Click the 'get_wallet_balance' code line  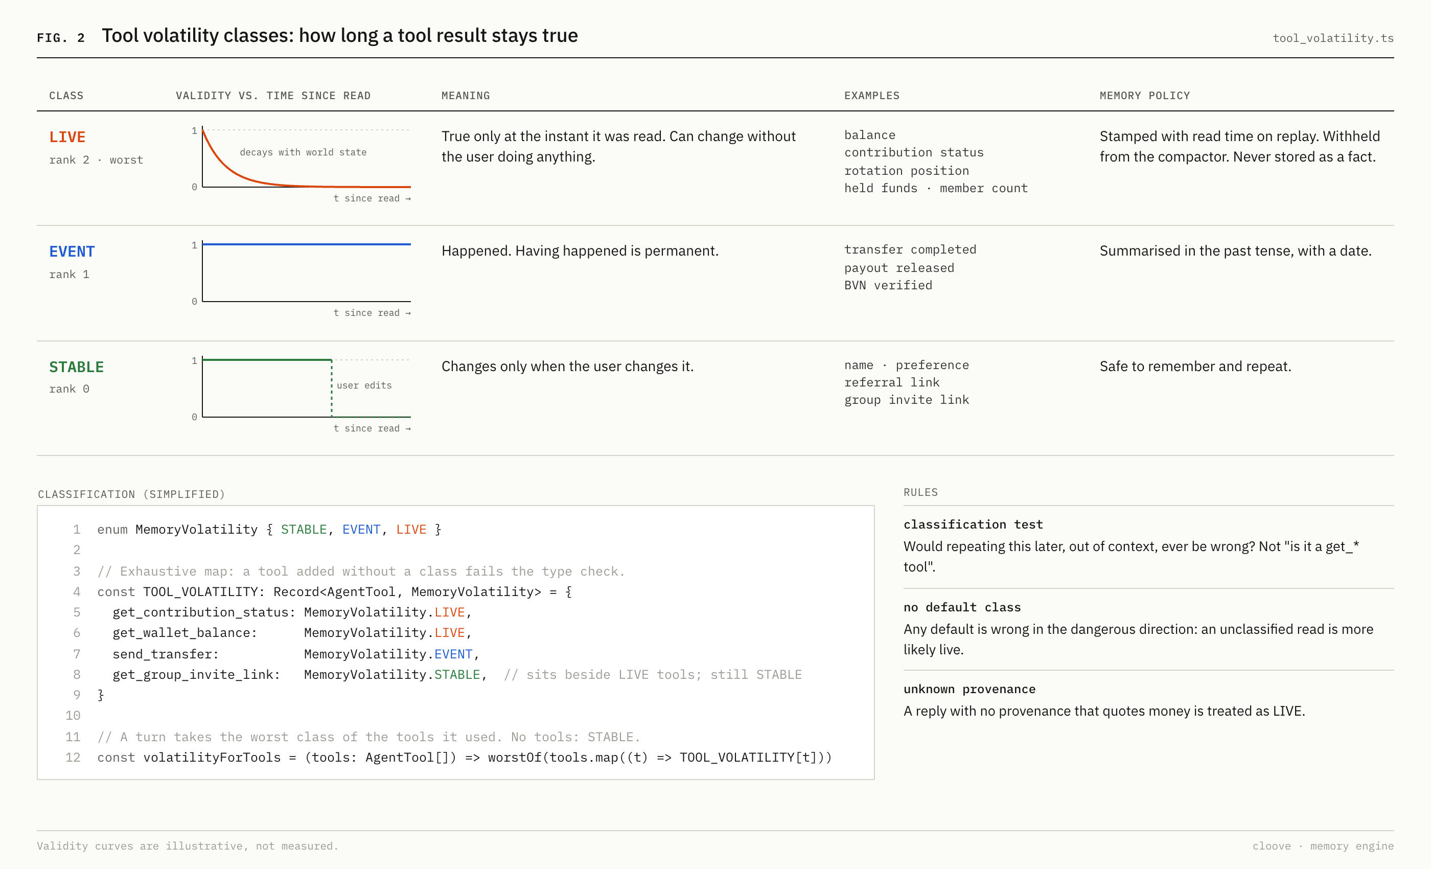[x=292, y=633]
